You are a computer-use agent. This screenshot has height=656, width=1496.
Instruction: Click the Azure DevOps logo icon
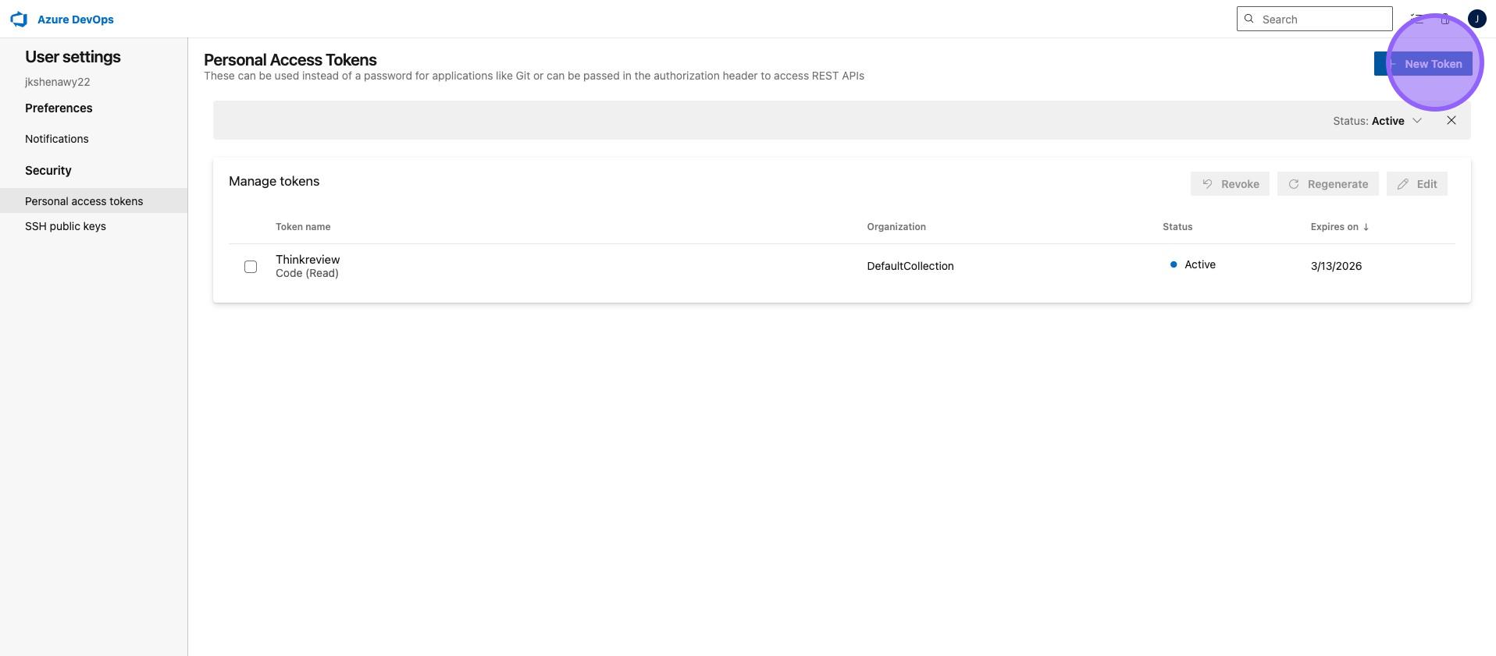pos(19,20)
